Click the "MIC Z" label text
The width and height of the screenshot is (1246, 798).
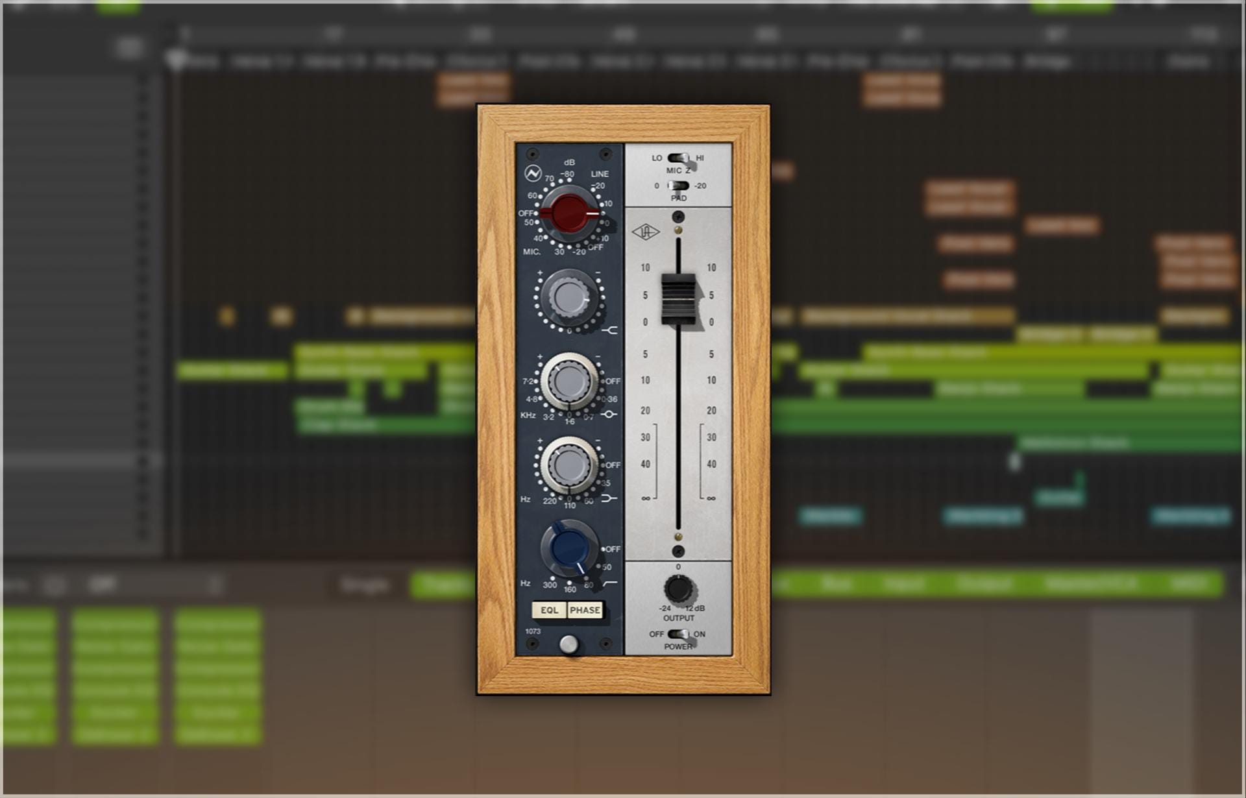click(678, 171)
